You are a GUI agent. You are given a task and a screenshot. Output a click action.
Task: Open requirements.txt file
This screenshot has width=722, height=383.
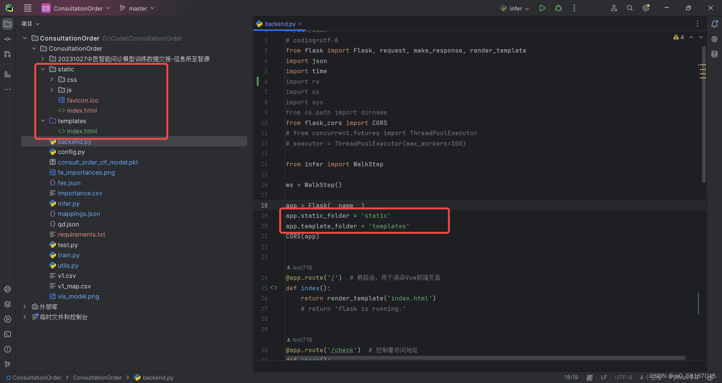81,234
